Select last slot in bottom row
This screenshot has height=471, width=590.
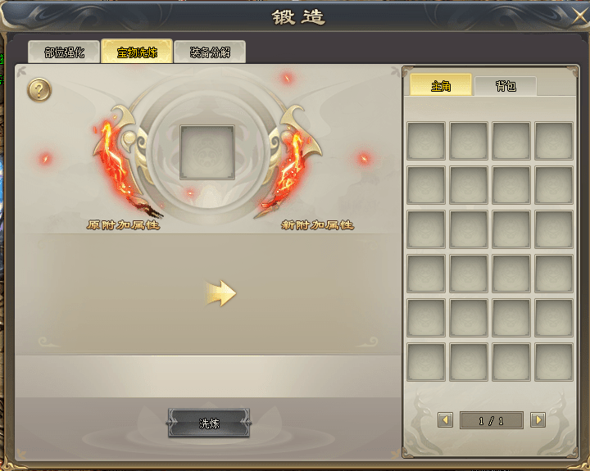pyautogui.click(x=554, y=362)
